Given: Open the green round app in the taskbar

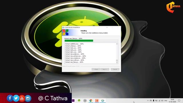Looking at the screenshot, I should coord(79,100).
